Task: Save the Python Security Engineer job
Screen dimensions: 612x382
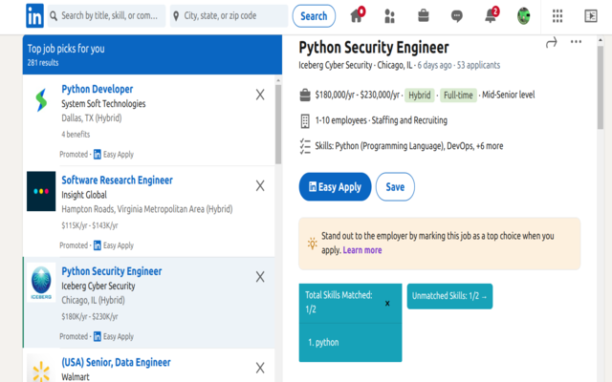Action: (395, 187)
